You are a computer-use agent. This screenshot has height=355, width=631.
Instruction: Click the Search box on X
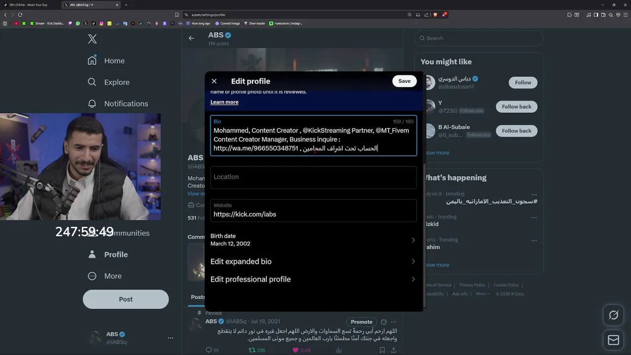[x=479, y=38]
